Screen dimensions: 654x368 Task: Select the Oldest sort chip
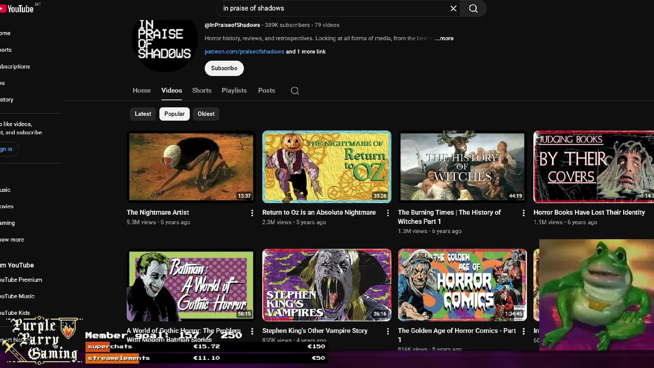[x=206, y=113]
